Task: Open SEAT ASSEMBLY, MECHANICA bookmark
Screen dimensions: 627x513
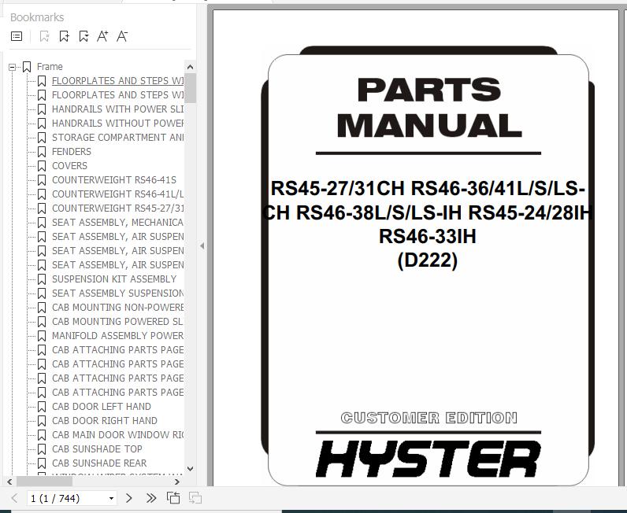Action: click(x=117, y=222)
